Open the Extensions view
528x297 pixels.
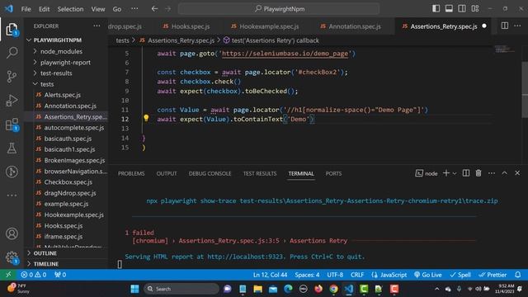(12, 125)
